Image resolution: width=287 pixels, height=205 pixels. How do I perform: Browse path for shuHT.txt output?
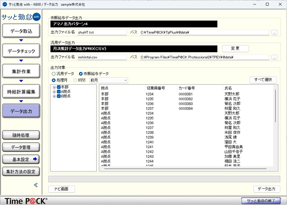click(274, 33)
